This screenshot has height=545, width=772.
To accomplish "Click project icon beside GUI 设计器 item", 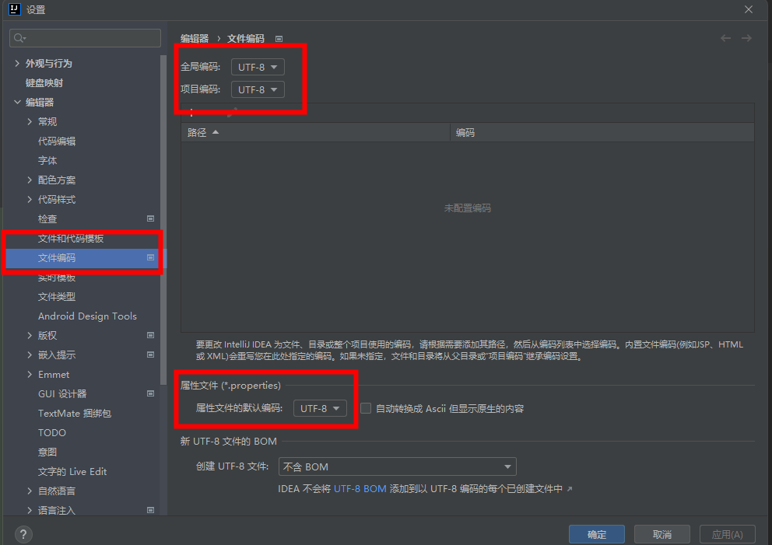I will (x=151, y=393).
